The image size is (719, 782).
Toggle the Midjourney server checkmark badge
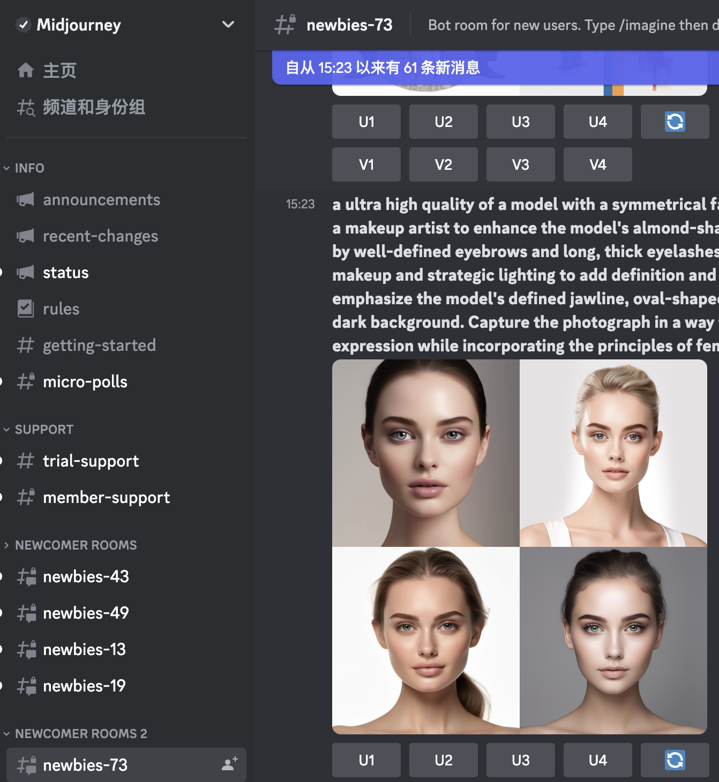pos(23,24)
